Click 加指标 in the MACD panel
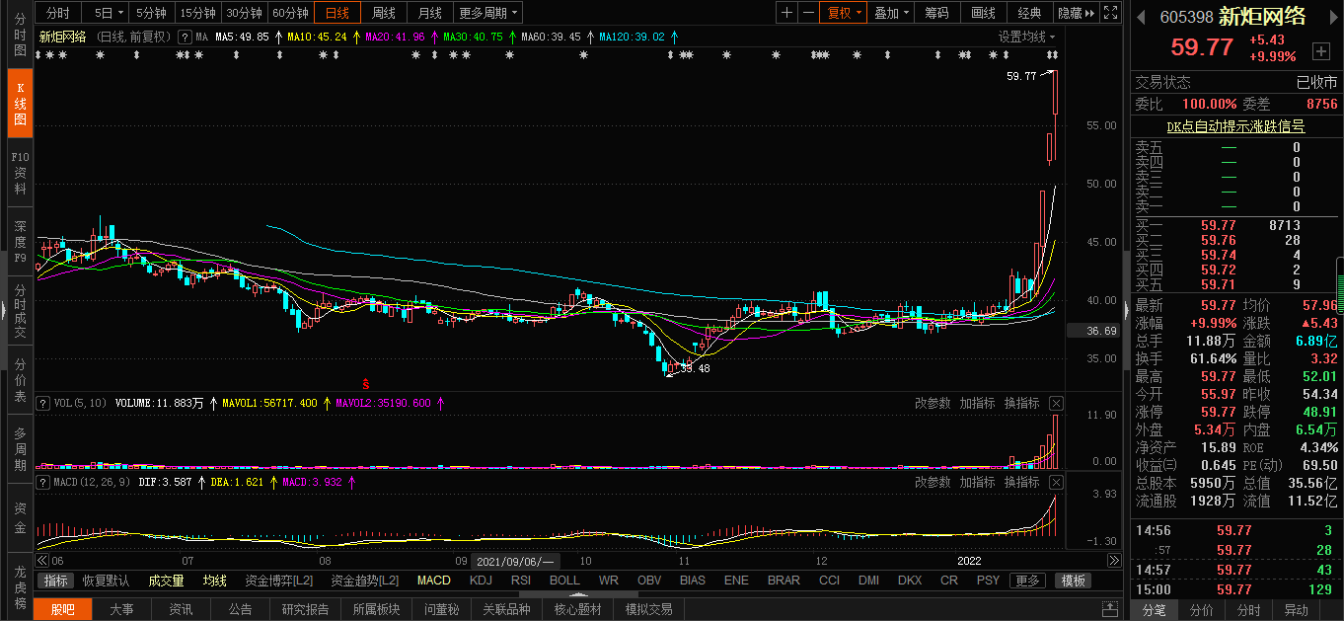The height and width of the screenshot is (621, 1344). [977, 482]
